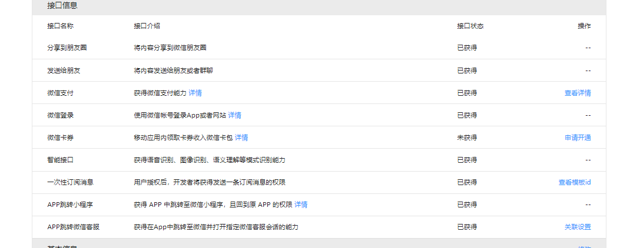Click description 获得 APP 中跳转至微信小程序
Screen dimensions: 640x248
[179, 205]
